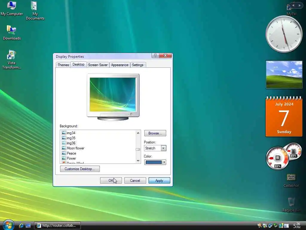Click the help question mark button
The width and height of the screenshot is (306, 230).
point(155,55)
